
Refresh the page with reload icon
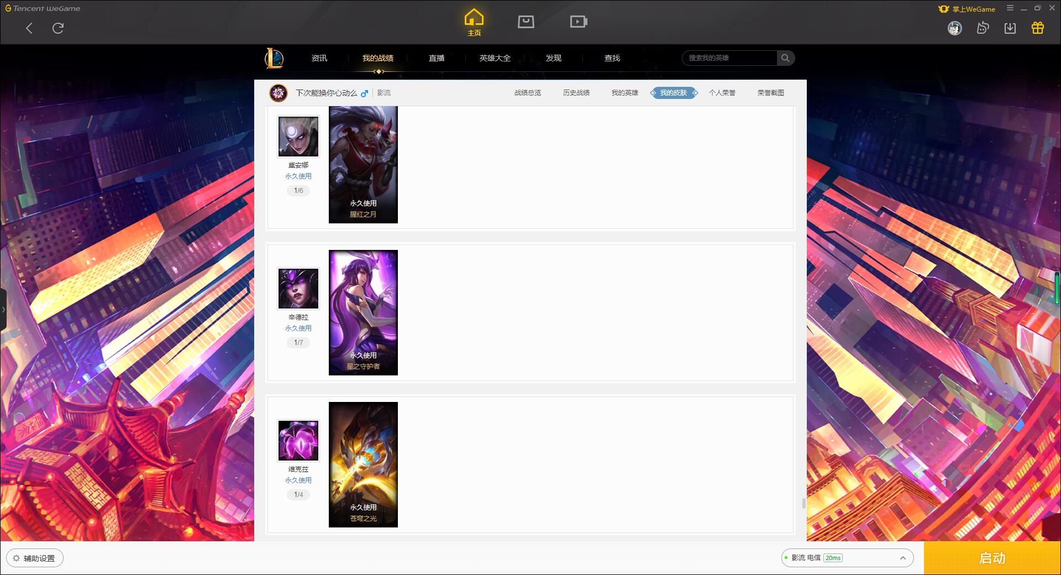tap(58, 28)
